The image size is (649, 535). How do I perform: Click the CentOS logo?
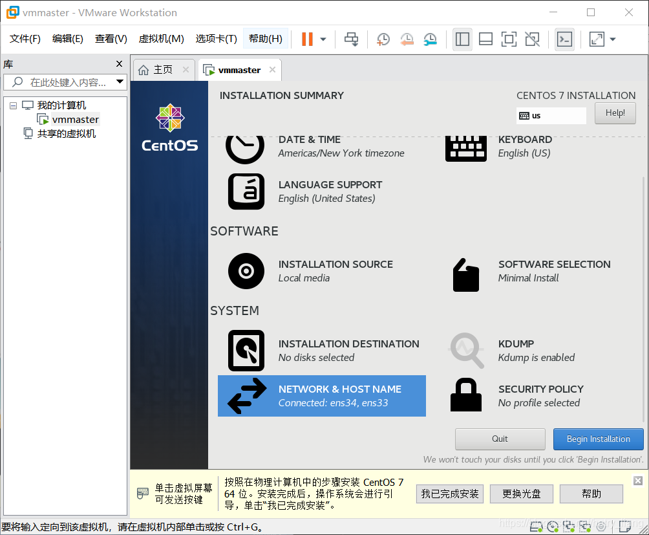point(170,128)
